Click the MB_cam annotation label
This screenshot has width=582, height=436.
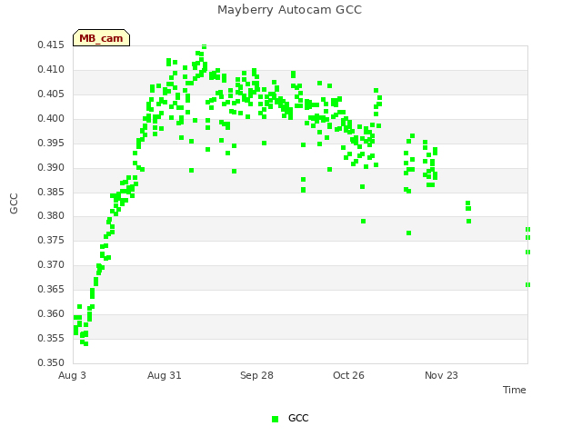(101, 38)
